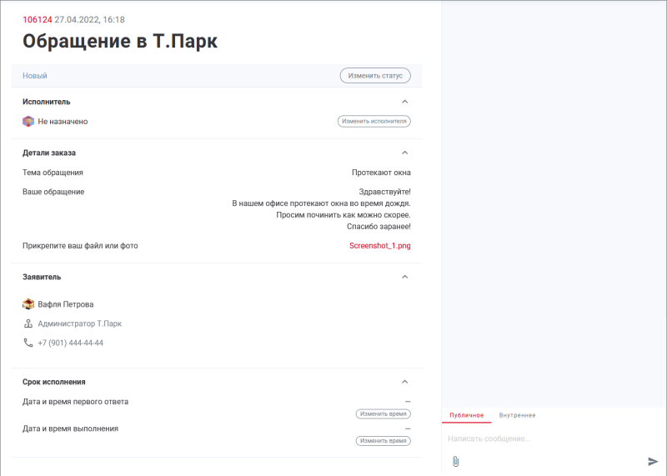Click the unassigned executor avatar icon
Screen dimensions: 667x476
[28, 121]
